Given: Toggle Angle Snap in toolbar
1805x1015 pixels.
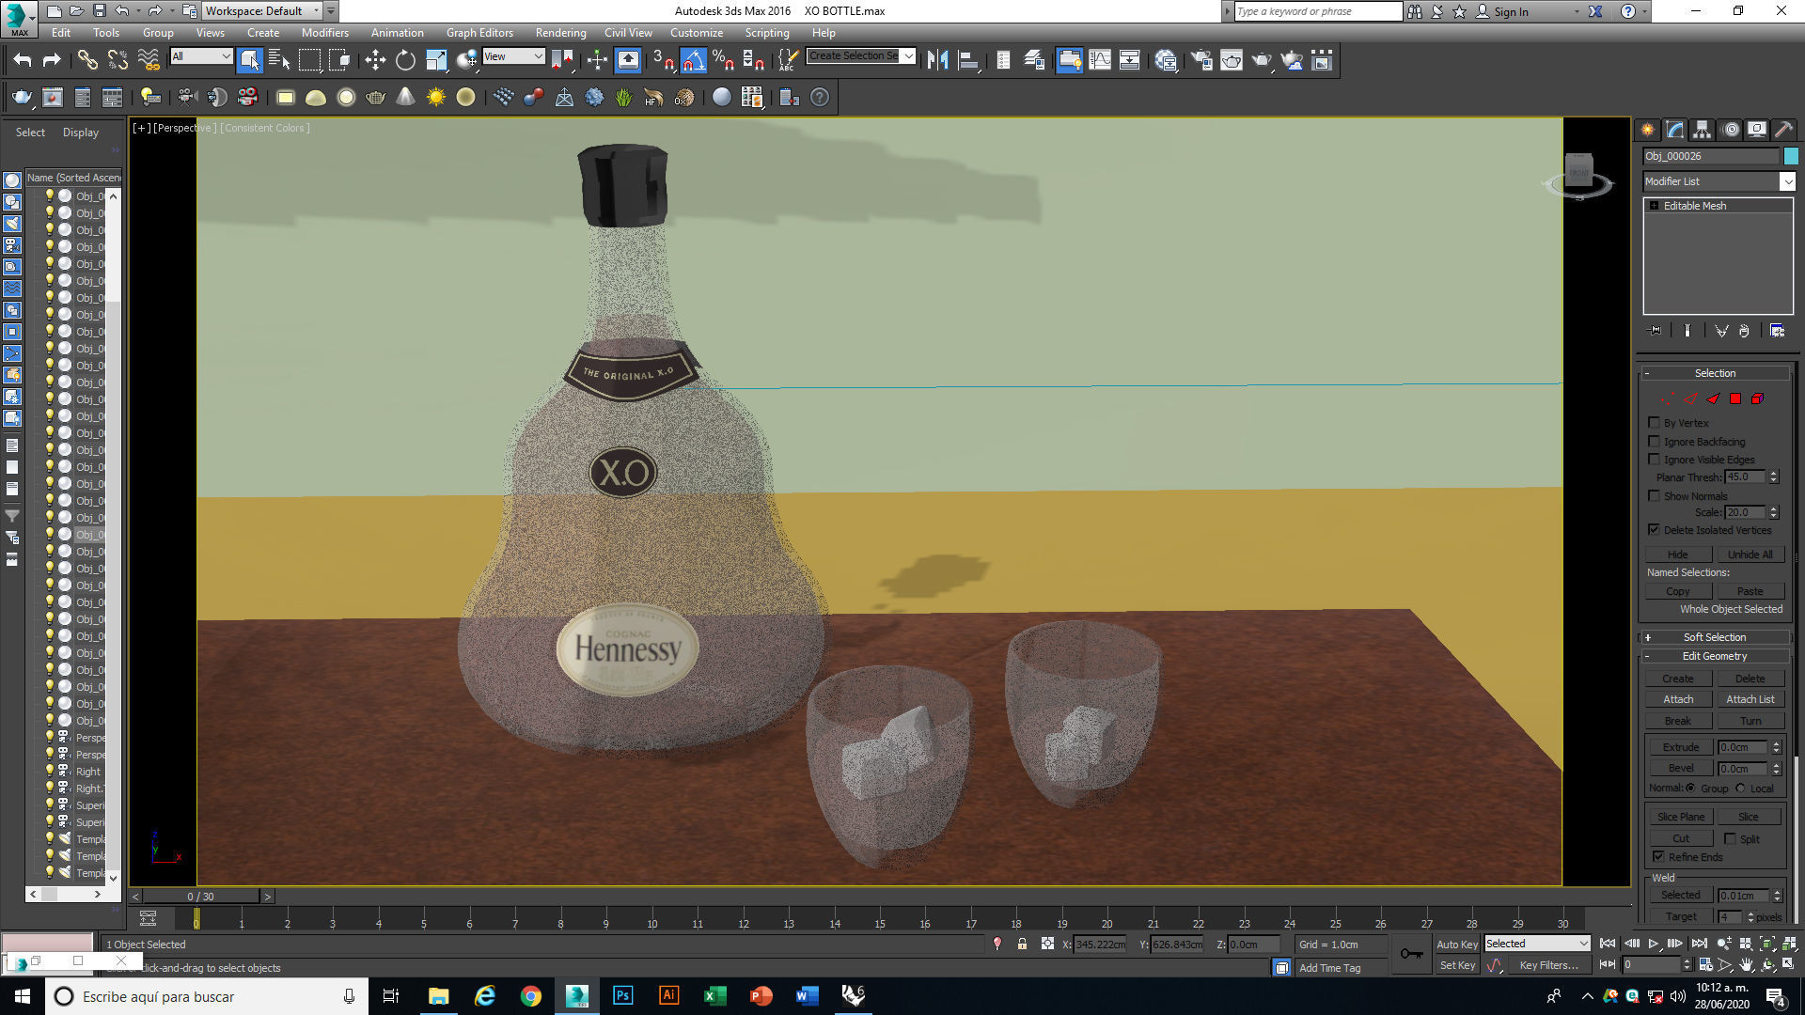Looking at the screenshot, I should 693,61.
